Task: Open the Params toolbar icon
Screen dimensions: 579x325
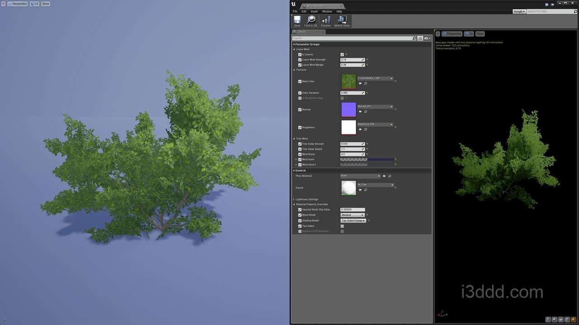Action: (326, 20)
